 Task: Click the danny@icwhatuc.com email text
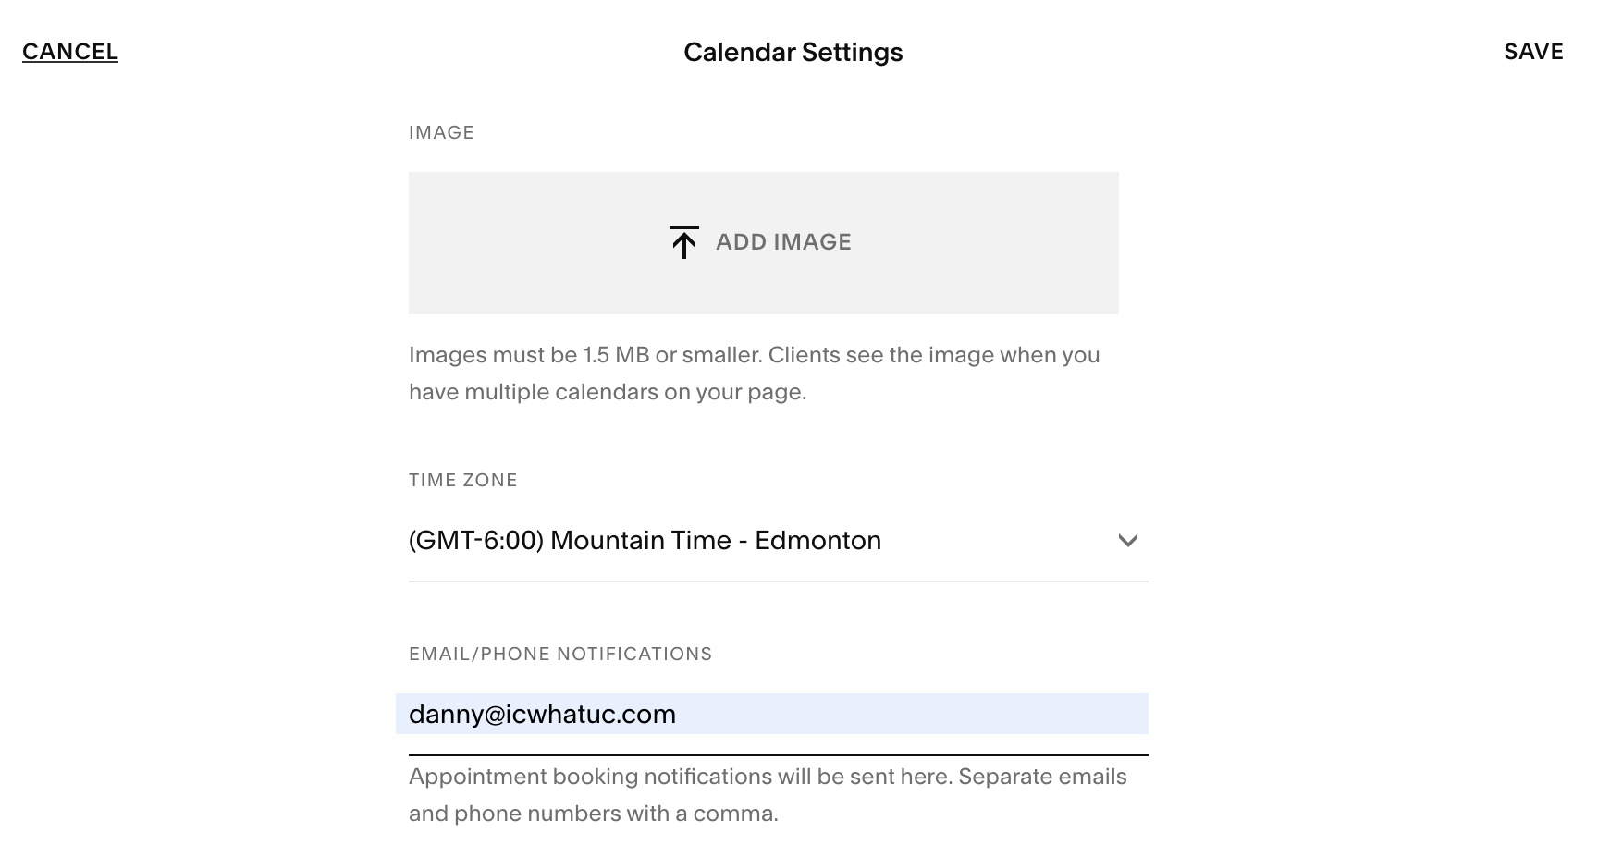542,715
